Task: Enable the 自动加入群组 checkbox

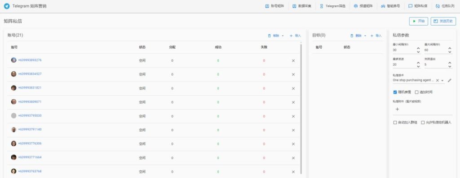Action: [395, 123]
